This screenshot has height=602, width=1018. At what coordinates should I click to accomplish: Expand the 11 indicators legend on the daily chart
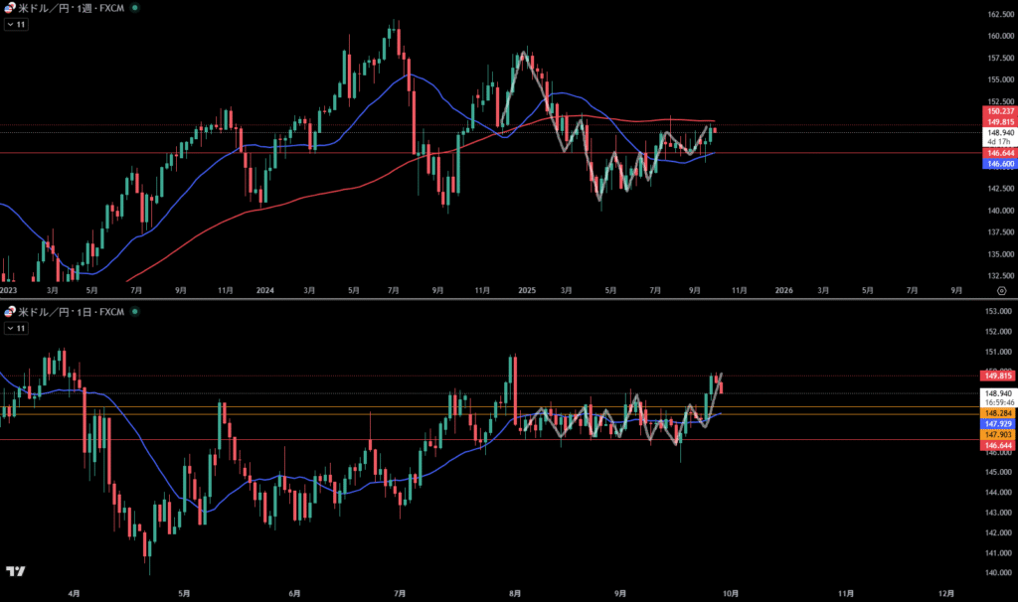[16, 327]
